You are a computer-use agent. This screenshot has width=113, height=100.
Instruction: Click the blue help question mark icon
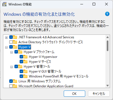107,14
